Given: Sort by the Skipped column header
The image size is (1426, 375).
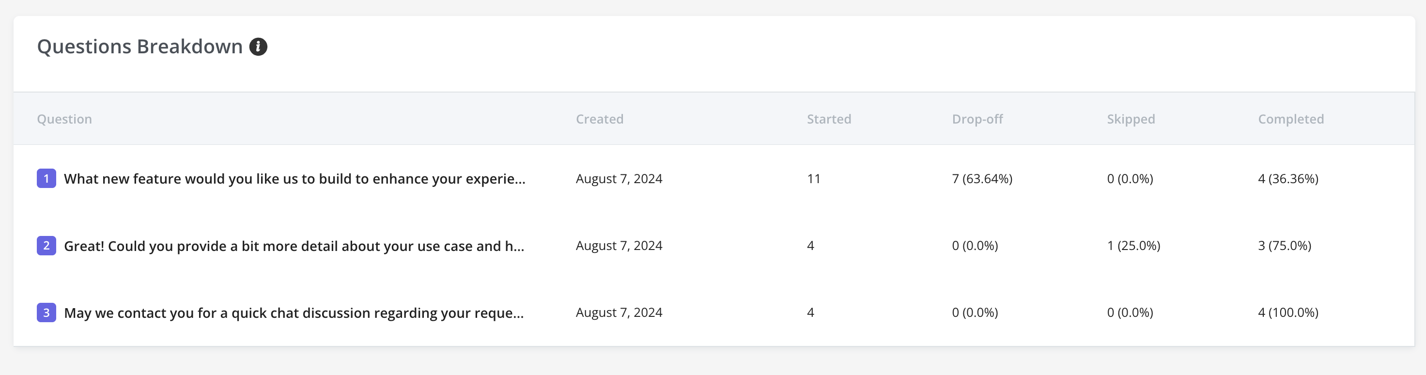Looking at the screenshot, I should coord(1131,119).
